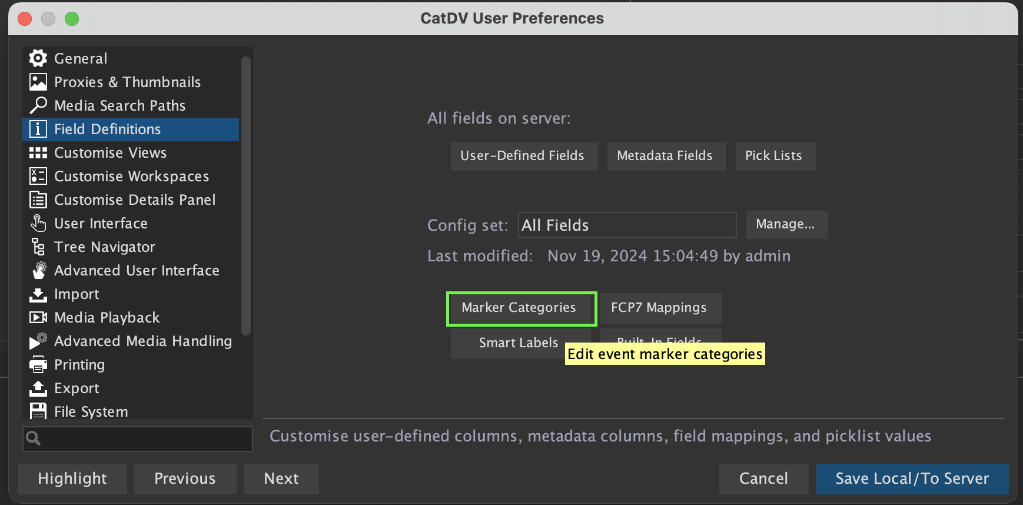The width and height of the screenshot is (1023, 505).
Task: Open FCP7 Mappings
Action: coord(660,308)
